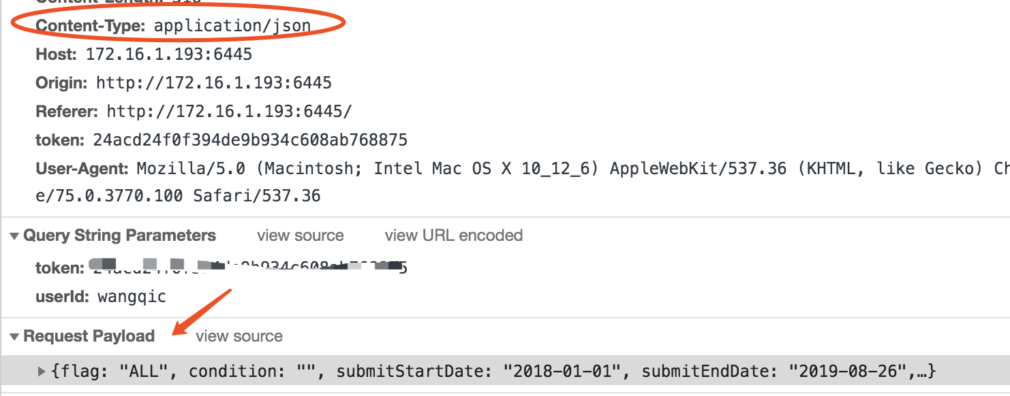The width and height of the screenshot is (1010, 396).
Task: Expand the JSON payload object arrow
Action: point(42,372)
